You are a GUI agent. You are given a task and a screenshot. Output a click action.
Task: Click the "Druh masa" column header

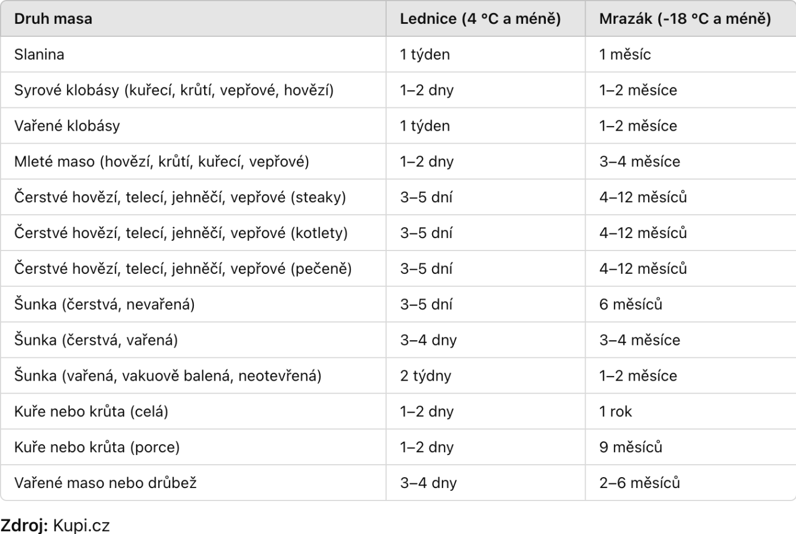(x=53, y=19)
